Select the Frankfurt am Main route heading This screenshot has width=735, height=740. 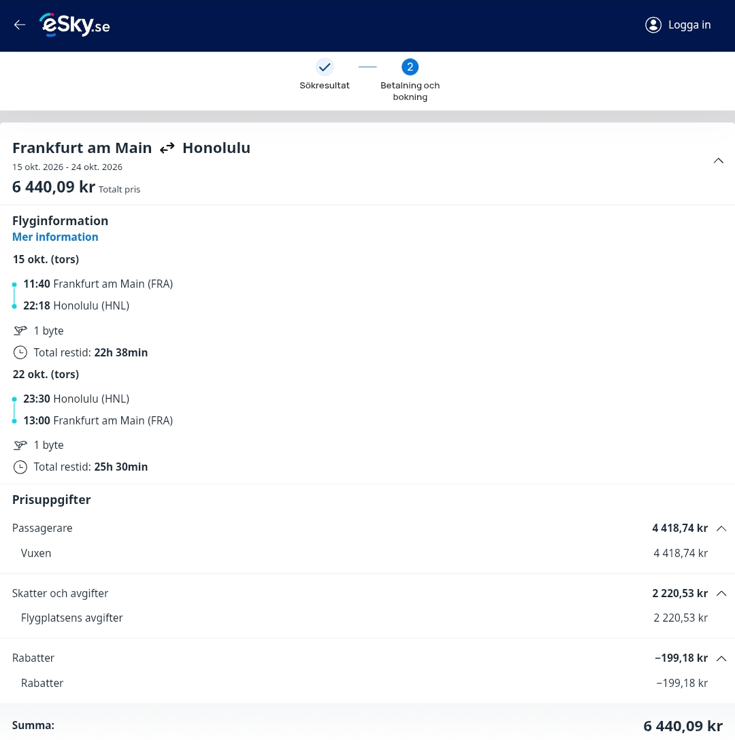pyautogui.click(x=82, y=148)
